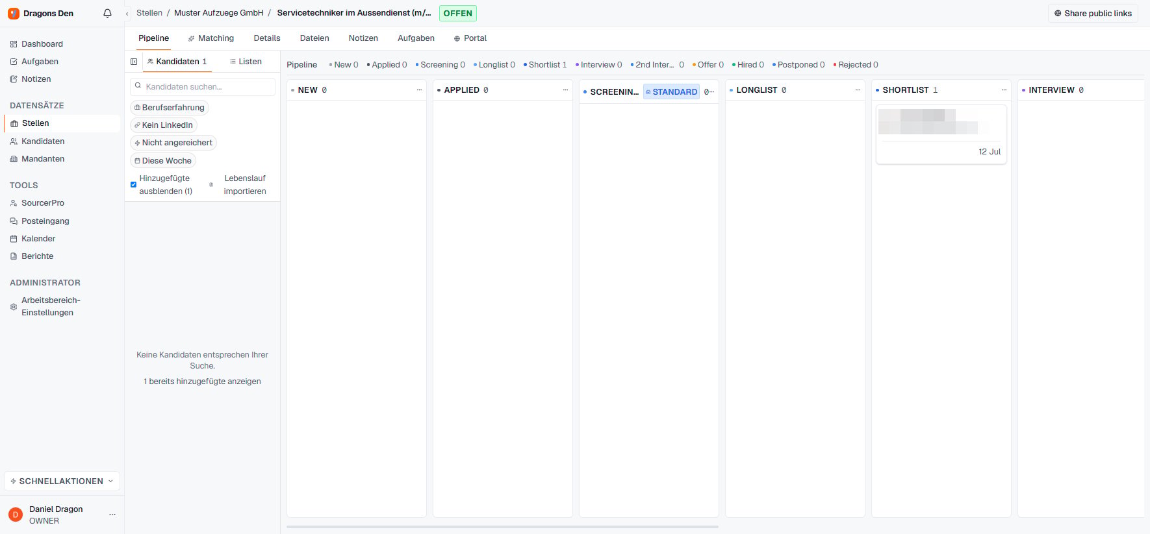This screenshot has height=534, width=1150.
Task: Toggle Hinzugefügte ausblenden checkbox
Action: click(133, 185)
